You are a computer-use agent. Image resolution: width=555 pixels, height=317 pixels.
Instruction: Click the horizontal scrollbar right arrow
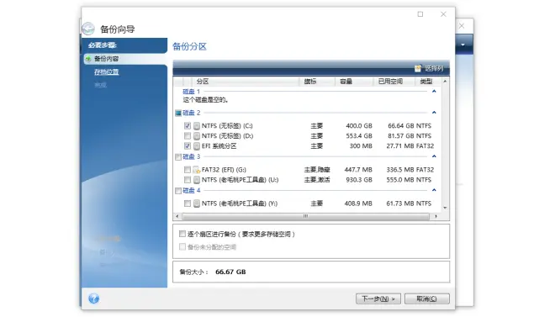(436, 216)
